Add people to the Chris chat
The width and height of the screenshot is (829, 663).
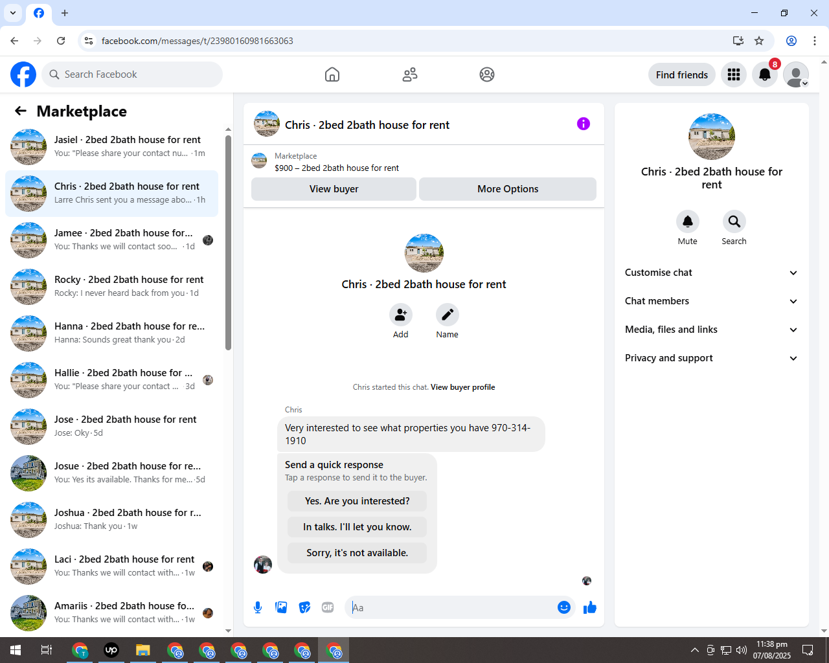401,315
